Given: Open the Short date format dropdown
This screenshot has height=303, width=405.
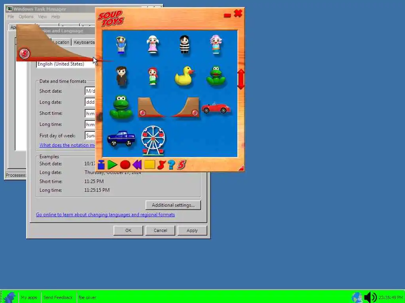Looking at the screenshot, I should 90,91.
